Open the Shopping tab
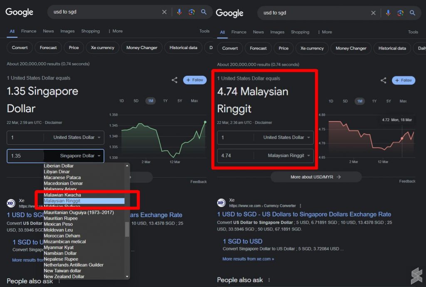The image size is (426, 287). click(90, 31)
